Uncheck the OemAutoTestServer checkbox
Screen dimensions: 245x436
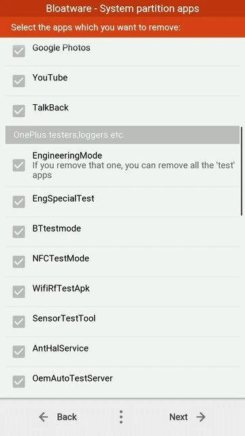[19, 381]
